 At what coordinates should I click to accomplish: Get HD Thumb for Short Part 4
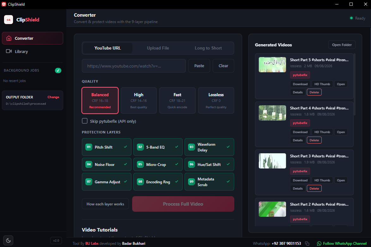click(322, 132)
